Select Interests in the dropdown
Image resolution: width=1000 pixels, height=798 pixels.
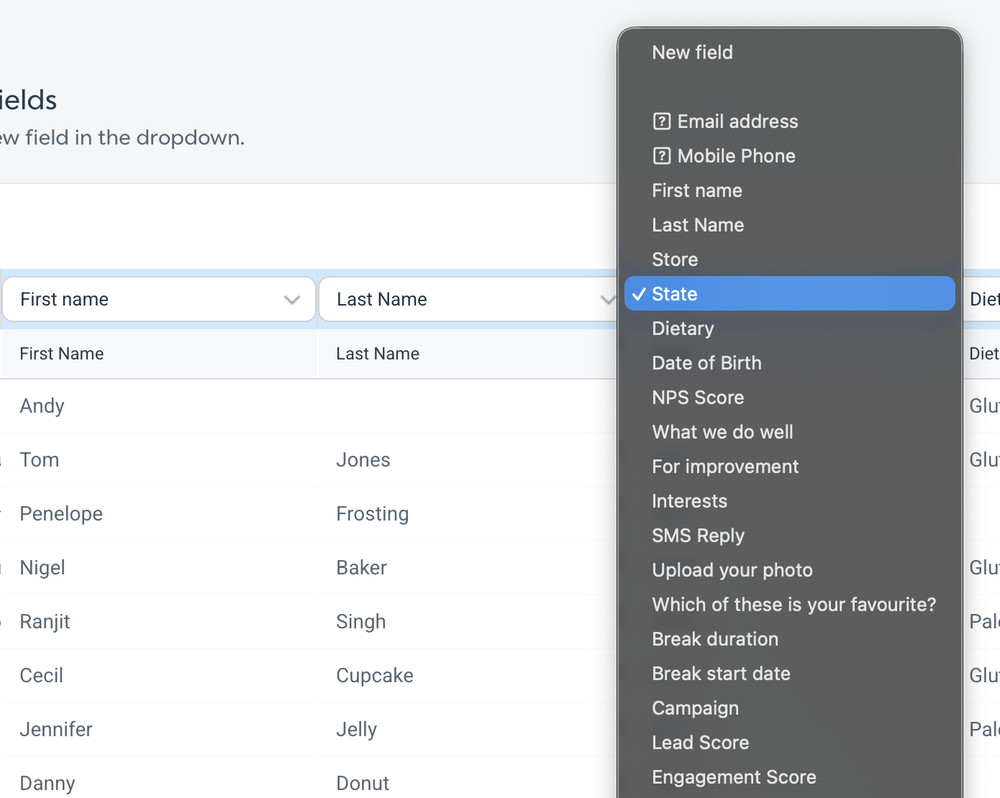tap(789, 501)
